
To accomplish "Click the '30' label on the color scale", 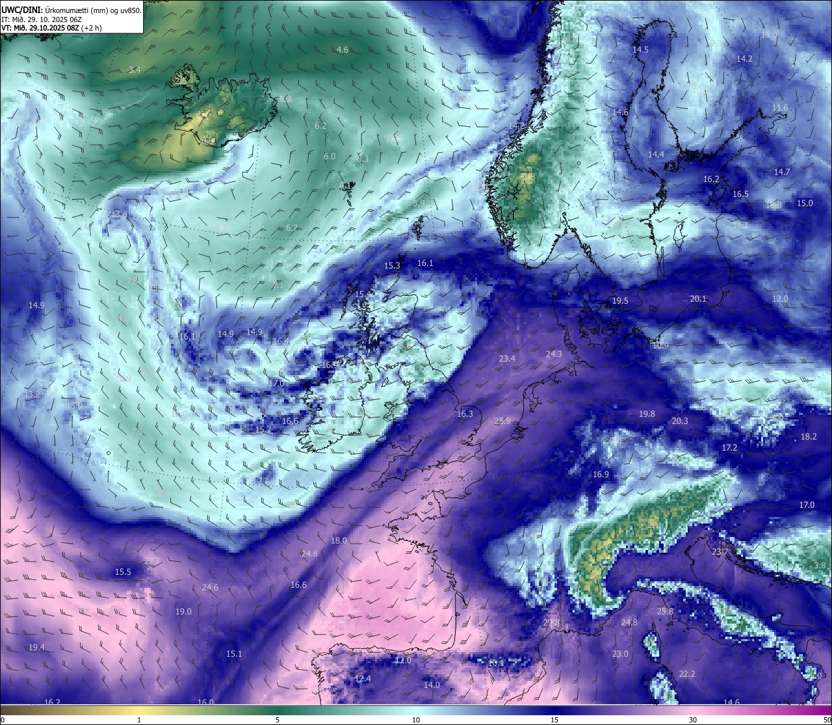I will [x=693, y=720].
